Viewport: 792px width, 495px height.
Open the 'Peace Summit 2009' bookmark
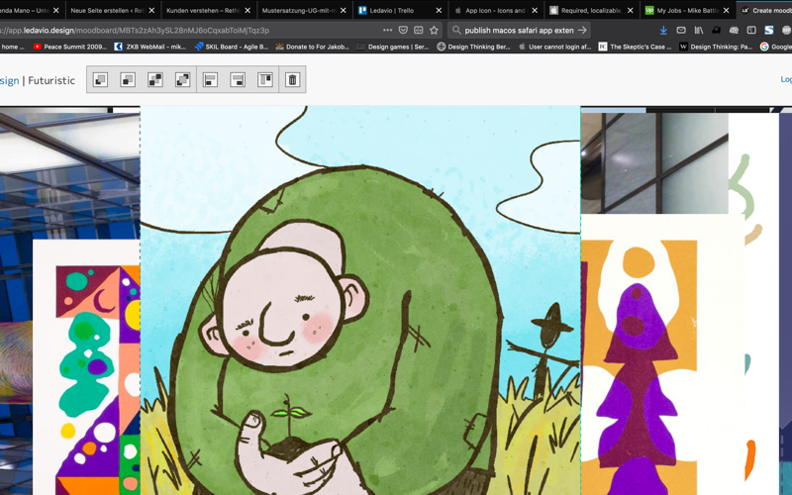(x=70, y=47)
